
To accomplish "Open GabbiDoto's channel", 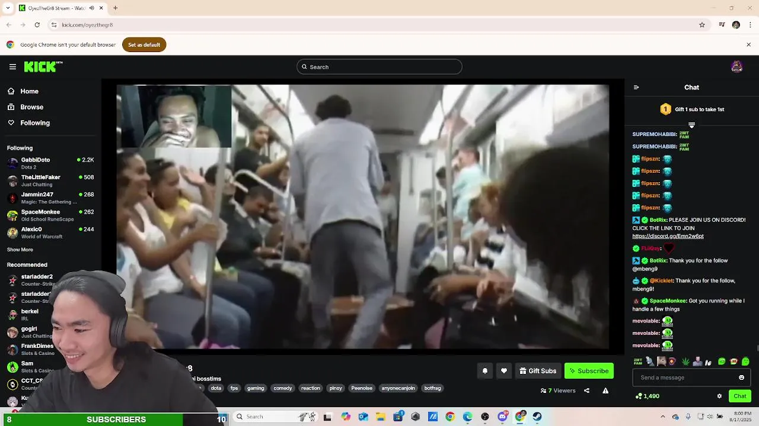I will tap(50, 163).
